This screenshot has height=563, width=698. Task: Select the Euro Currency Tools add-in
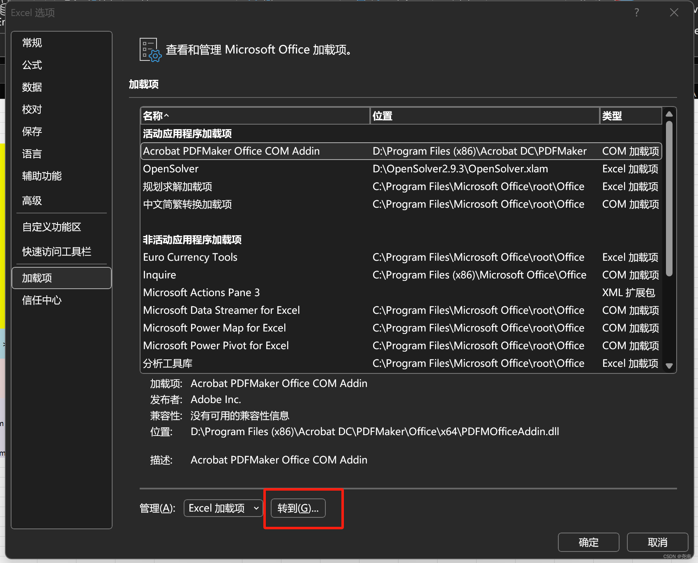pos(190,257)
